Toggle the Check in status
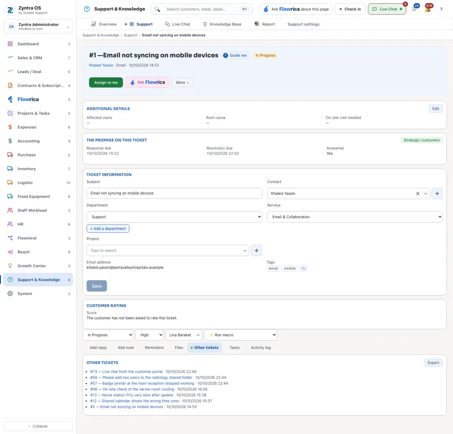The width and height of the screenshot is (453, 434). click(x=350, y=9)
